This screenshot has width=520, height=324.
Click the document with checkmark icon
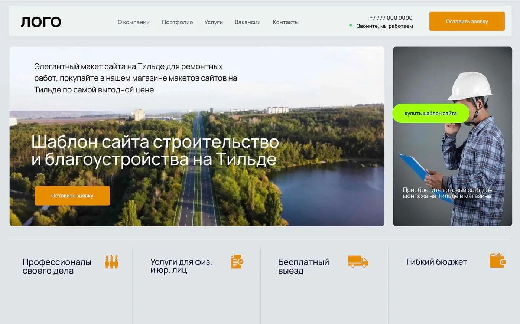pos(237,262)
